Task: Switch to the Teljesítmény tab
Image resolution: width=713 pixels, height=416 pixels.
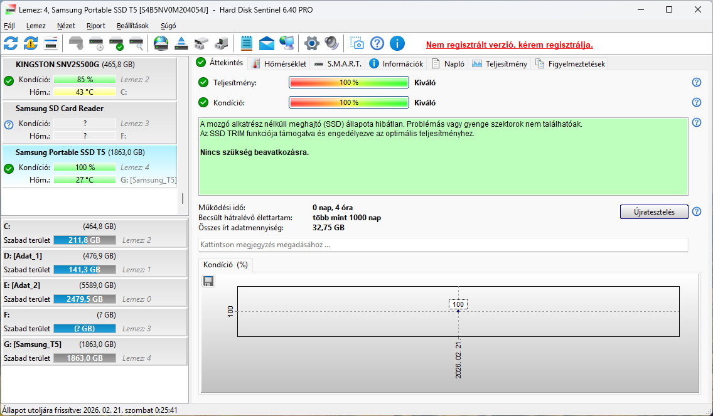Action: 499,63
